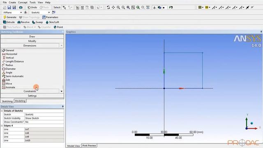Image resolution: width=263 pixels, height=148 pixels.
Task: Choose the Semi-Automatic dimension tool
Action: coord(13,76)
